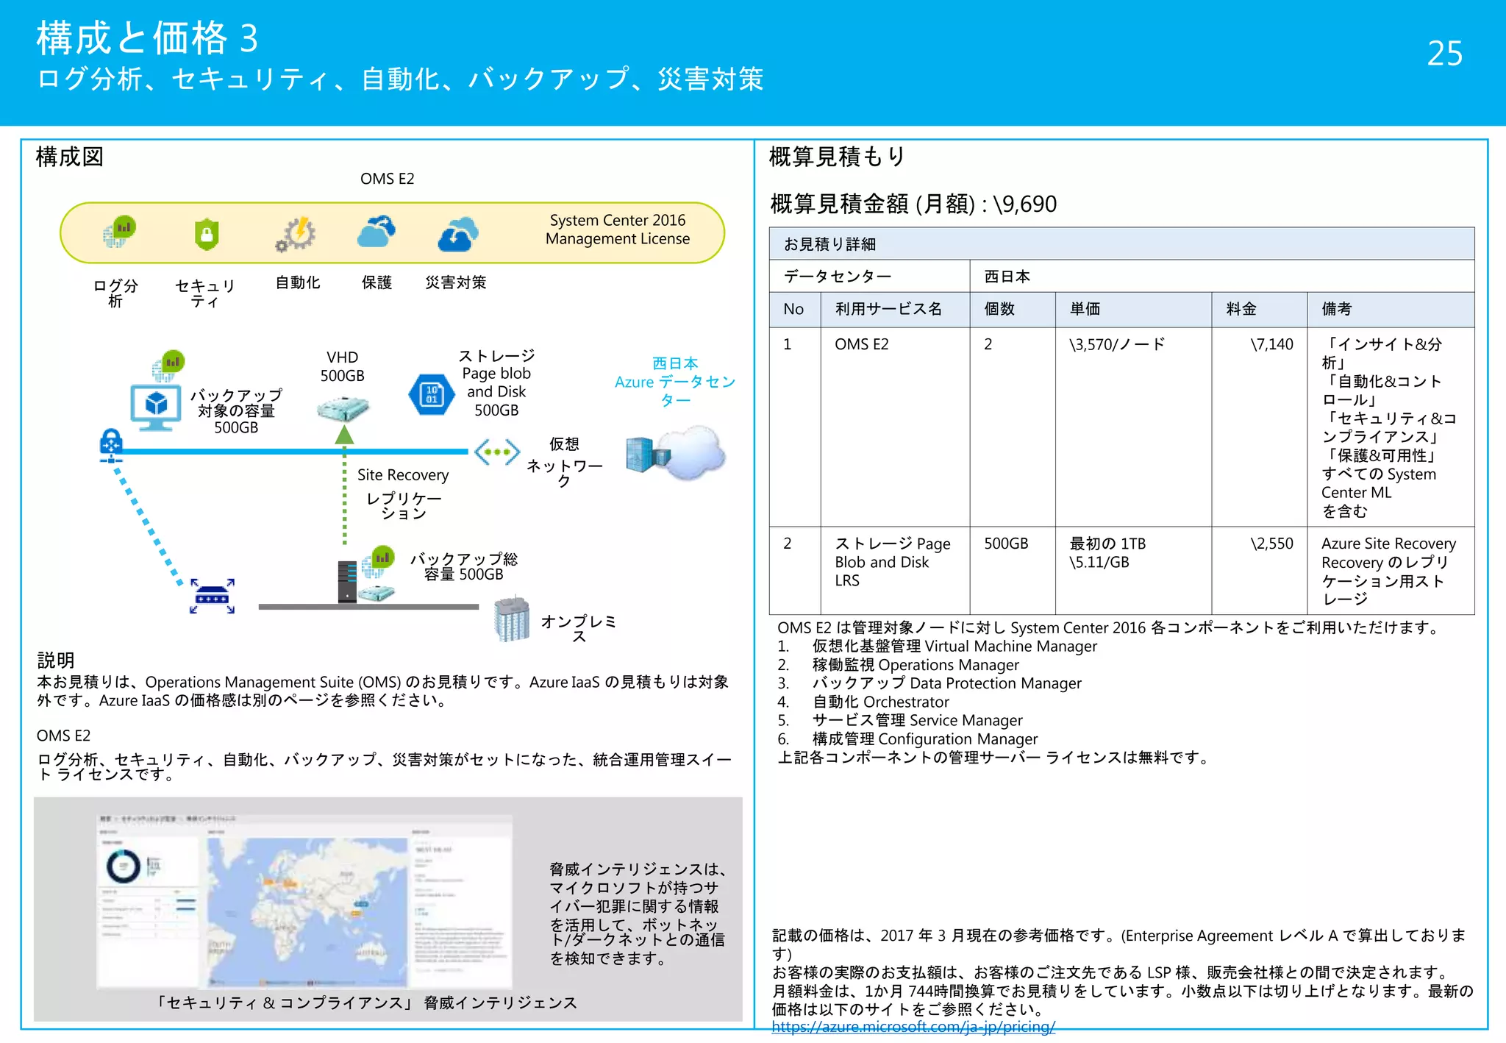Click the VPN gateway lock icon
1506x1043 pixels.
111,445
